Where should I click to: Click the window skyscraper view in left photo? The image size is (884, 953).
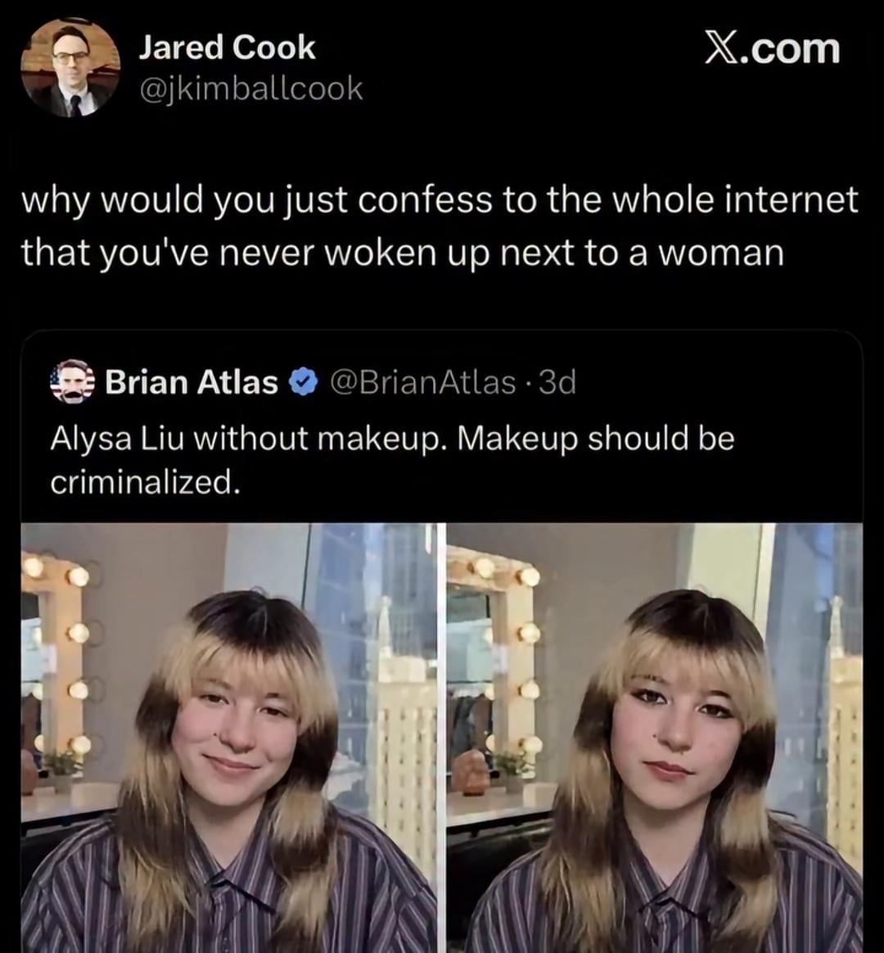[385, 655]
